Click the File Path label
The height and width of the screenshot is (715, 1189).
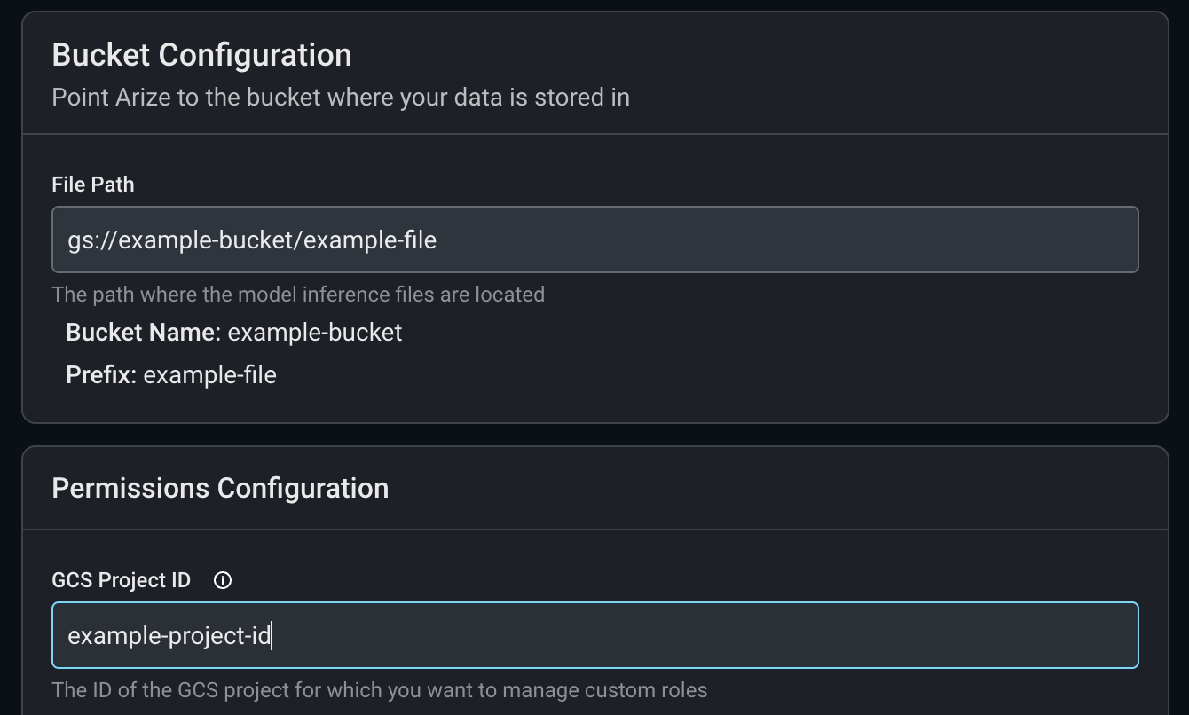93,185
